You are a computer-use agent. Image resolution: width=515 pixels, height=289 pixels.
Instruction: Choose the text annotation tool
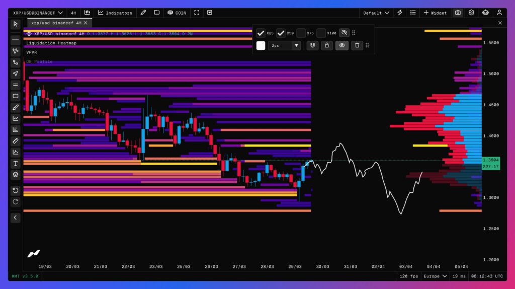click(16, 163)
